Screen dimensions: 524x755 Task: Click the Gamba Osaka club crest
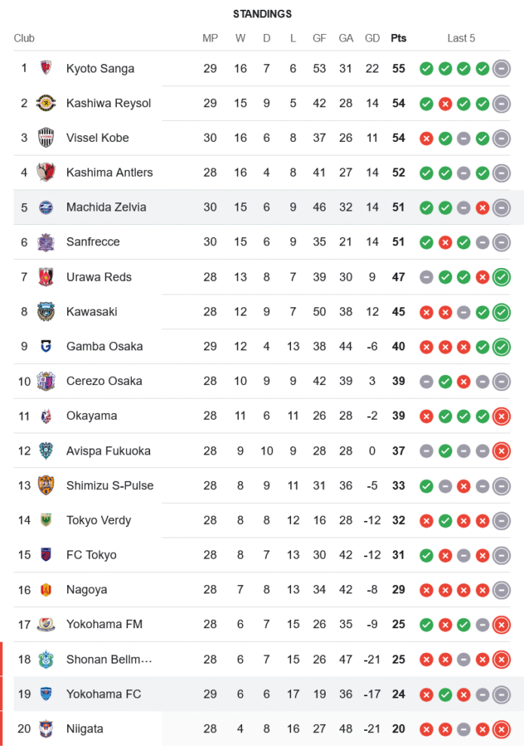(x=47, y=347)
